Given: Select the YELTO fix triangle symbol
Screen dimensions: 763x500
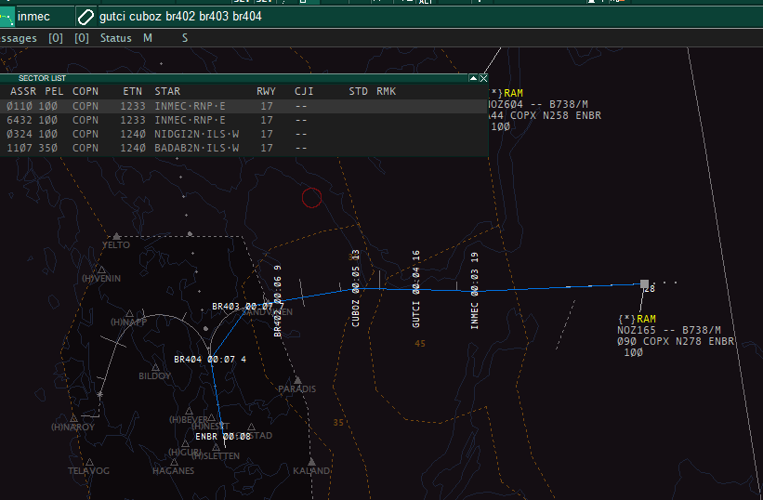Looking at the screenshot, I should (x=116, y=236).
